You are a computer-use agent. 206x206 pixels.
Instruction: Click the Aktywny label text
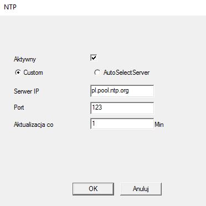(25, 59)
